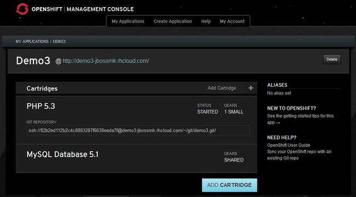Delete the Demo3 application
This screenshot has height=197, width=356.
(x=332, y=59)
